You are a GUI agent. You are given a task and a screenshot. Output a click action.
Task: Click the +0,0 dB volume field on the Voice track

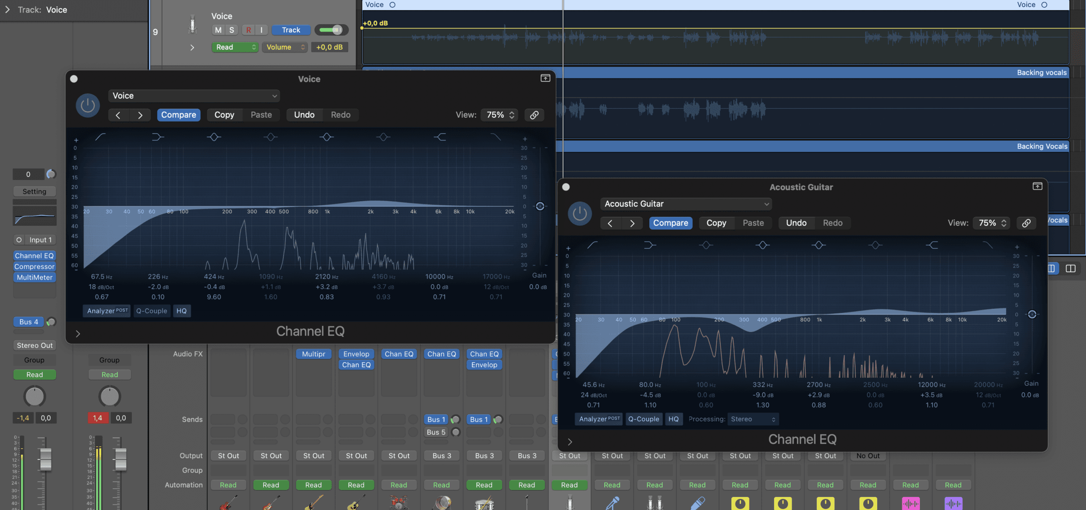pos(330,47)
